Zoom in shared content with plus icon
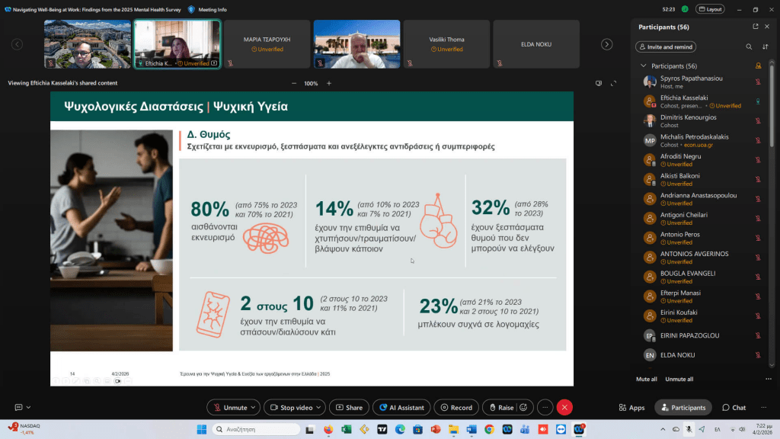 coord(329,83)
